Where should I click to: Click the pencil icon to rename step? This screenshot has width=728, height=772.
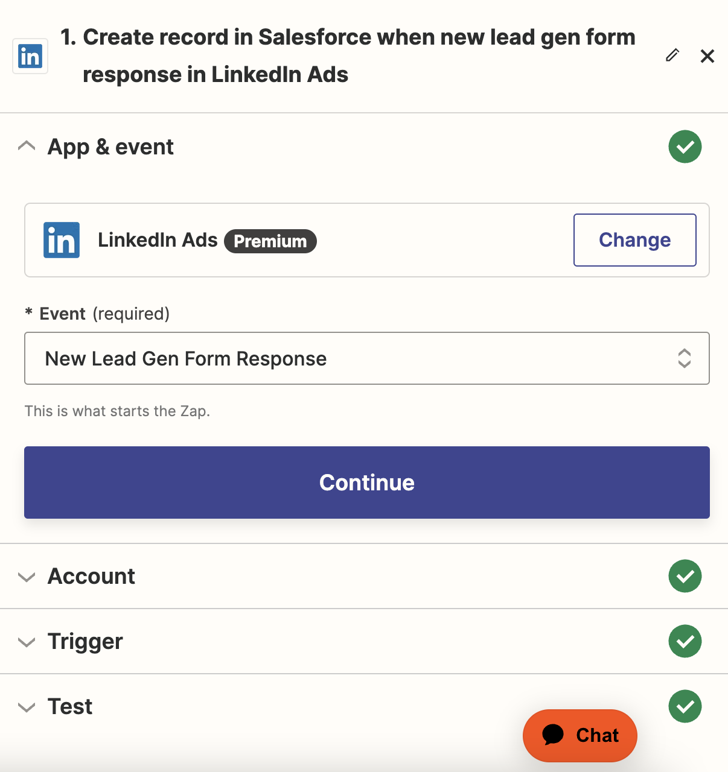click(x=672, y=55)
